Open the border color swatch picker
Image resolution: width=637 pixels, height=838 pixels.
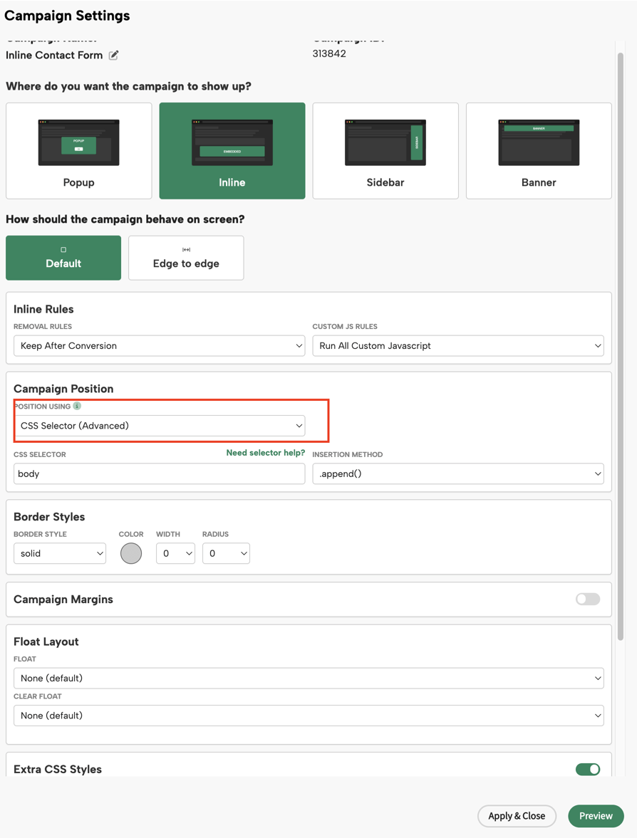point(131,553)
